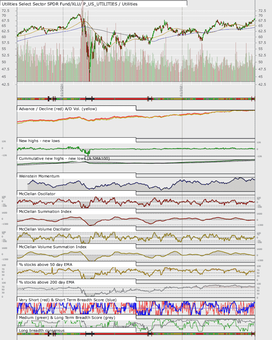Screen dimensions: 272x340
Task: Click the 42.5 price label on the left axis
Action: (x=5, y=84)
